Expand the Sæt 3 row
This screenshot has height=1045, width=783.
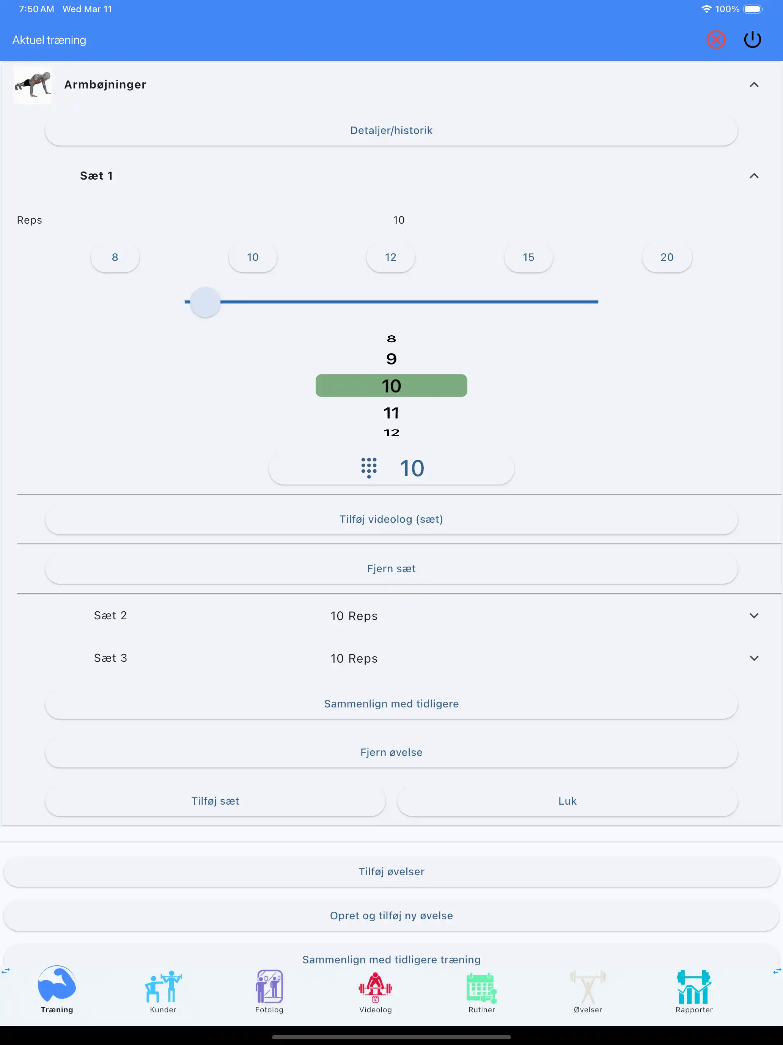[x=754, y=658]
